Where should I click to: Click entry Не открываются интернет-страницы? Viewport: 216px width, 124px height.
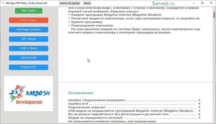(112, 121)
